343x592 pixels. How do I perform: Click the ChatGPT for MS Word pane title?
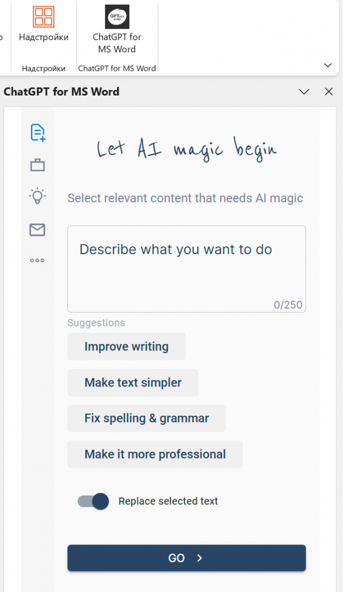coord(62,92)
